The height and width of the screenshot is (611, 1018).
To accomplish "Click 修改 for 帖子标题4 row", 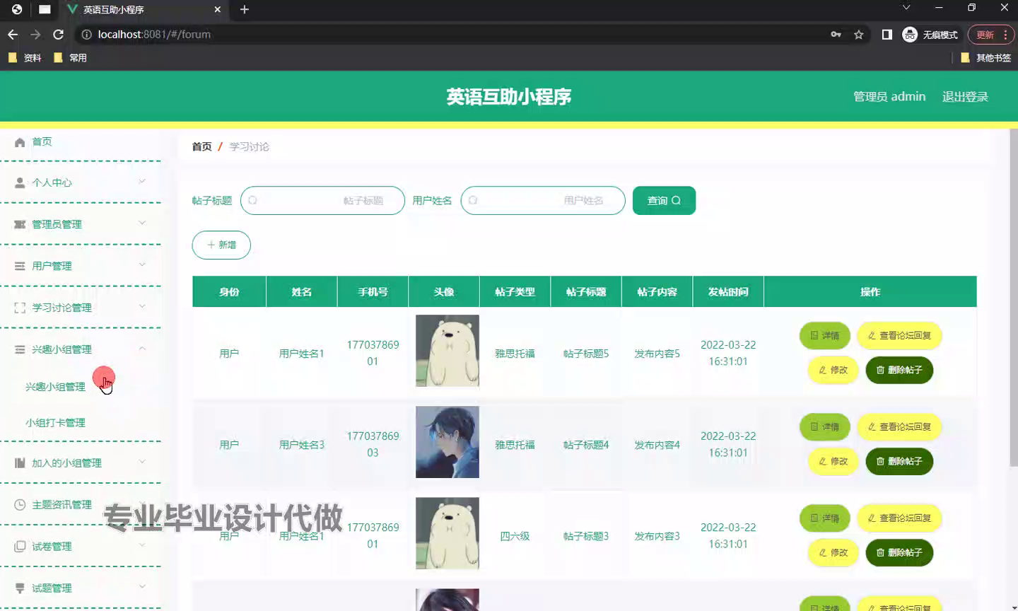I will tap(833, 461).
